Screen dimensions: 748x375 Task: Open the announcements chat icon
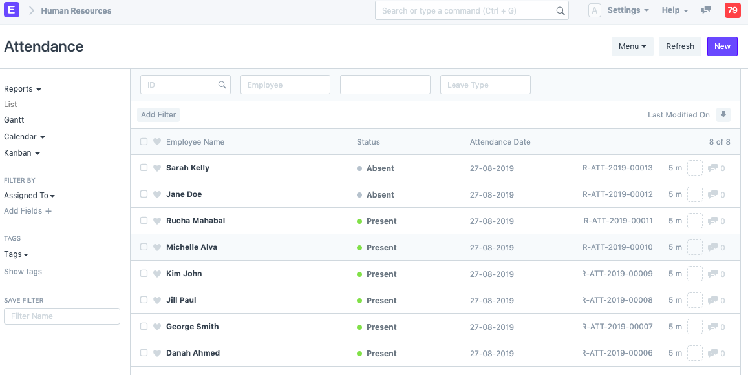coord(706,10)
